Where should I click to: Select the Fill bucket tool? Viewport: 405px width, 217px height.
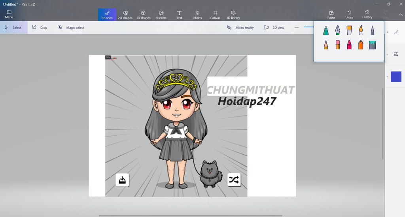[373, 45]
